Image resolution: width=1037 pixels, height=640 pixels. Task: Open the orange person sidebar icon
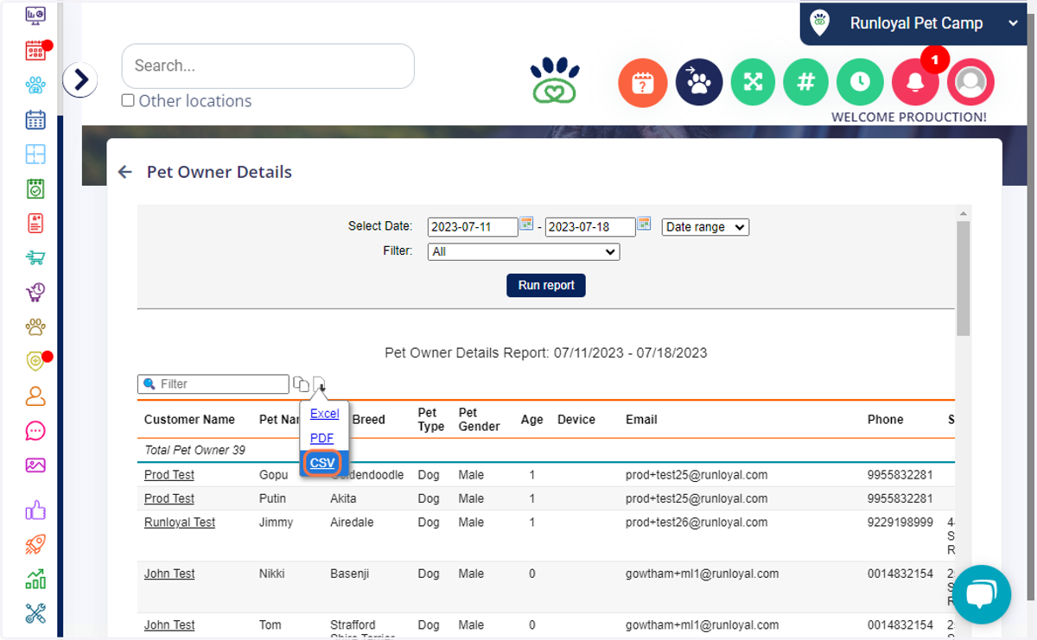coord(35,396)
